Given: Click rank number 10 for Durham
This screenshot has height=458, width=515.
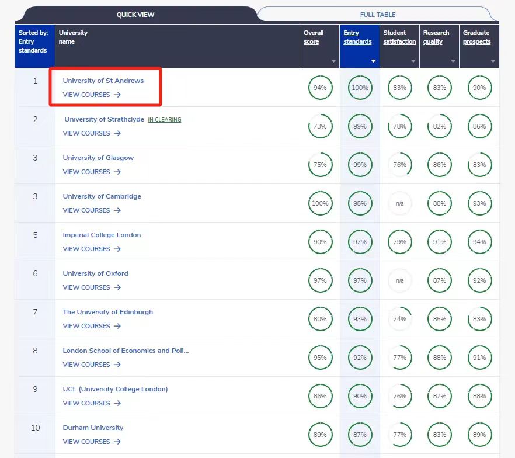Looking at the screenshot, I should [x=35, y=428].
